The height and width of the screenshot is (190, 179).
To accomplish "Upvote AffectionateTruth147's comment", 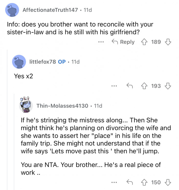I will click(144, 42).
